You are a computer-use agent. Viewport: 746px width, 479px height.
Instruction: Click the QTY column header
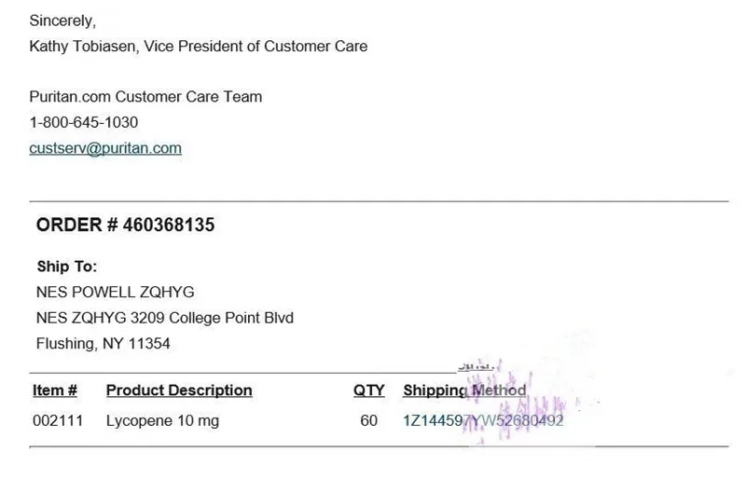click(x=369, y=390)
